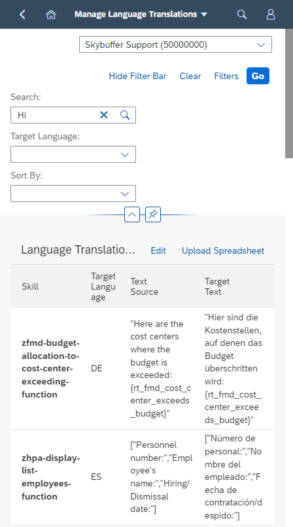Clear the Search field text

[104, 115]
